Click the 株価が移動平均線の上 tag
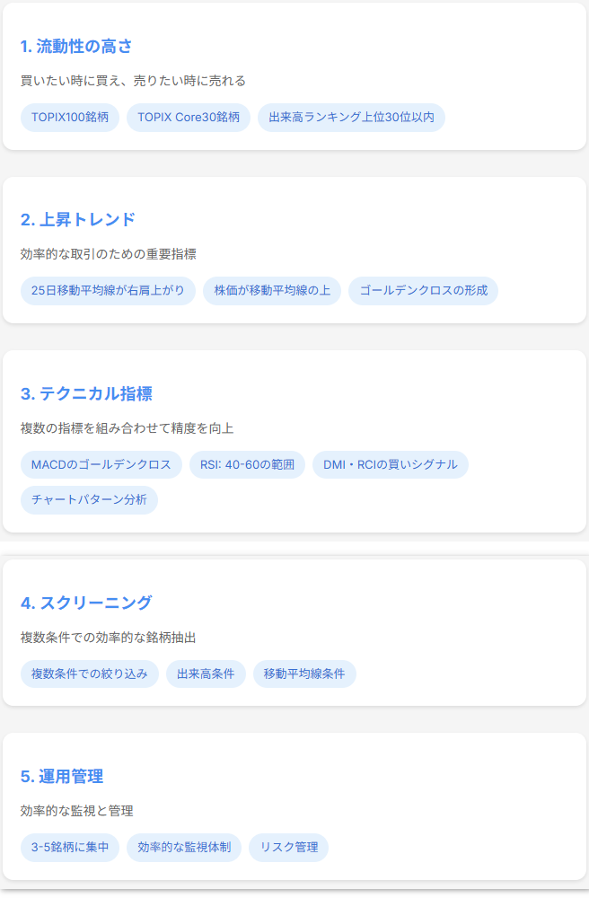Viewport: 589px width, 898px height. [272, 291]
